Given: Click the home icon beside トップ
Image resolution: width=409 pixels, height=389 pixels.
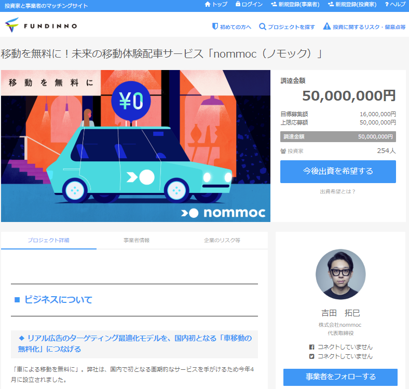Looking at the screenshot, I should click(x=208, y=4).
